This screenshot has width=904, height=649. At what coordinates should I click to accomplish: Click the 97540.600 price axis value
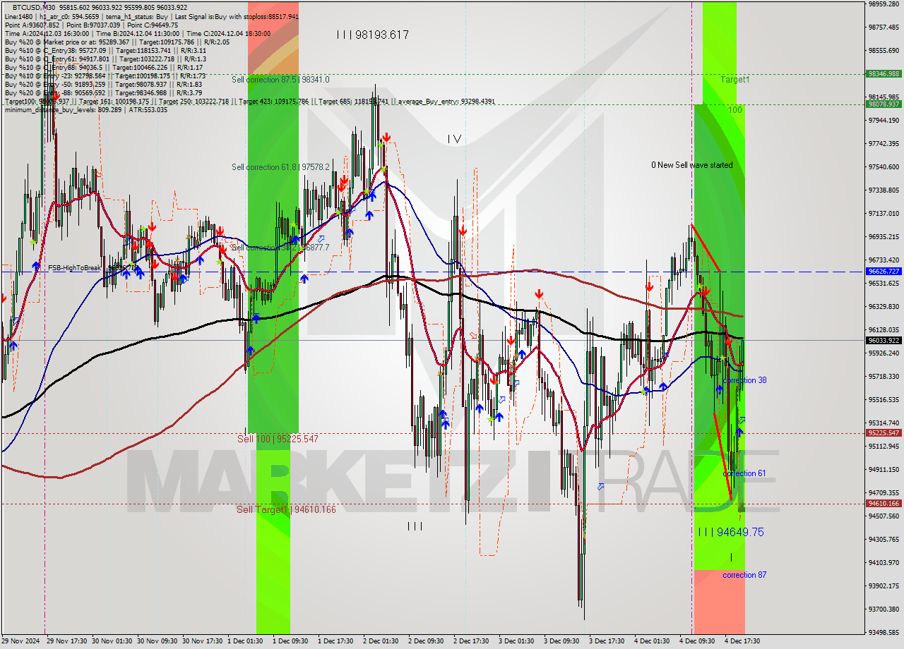click(x=884, y=166)
